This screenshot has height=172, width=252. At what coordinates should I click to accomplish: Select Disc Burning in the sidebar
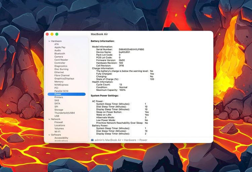(x=61, y=69)
